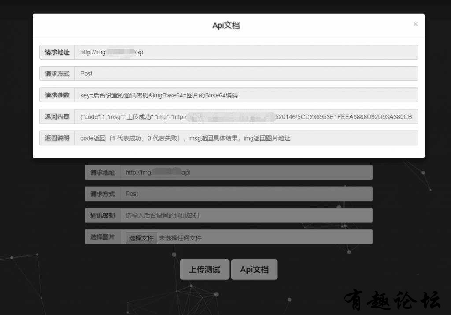Click the Api文档 dialog title
Image resolution: width=451 pixels, height=315 pixels.
tap(226, 25)
